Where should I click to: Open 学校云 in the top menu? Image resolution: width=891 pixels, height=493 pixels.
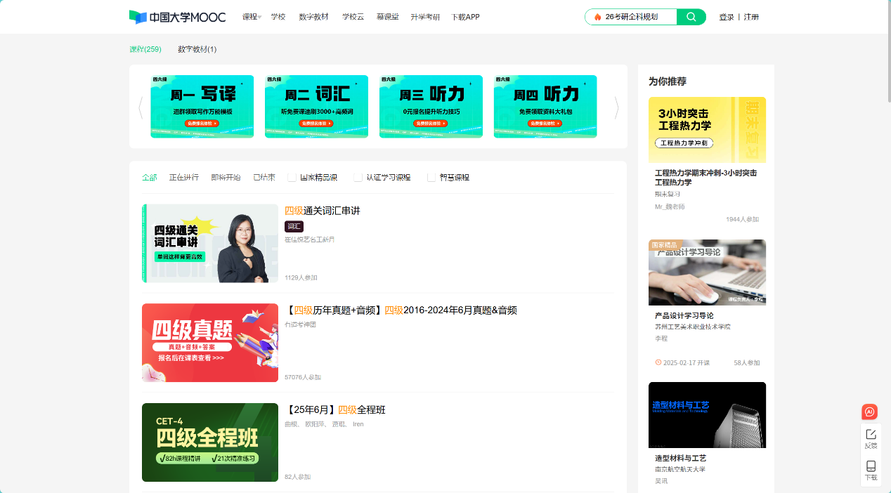click(353, 17)
